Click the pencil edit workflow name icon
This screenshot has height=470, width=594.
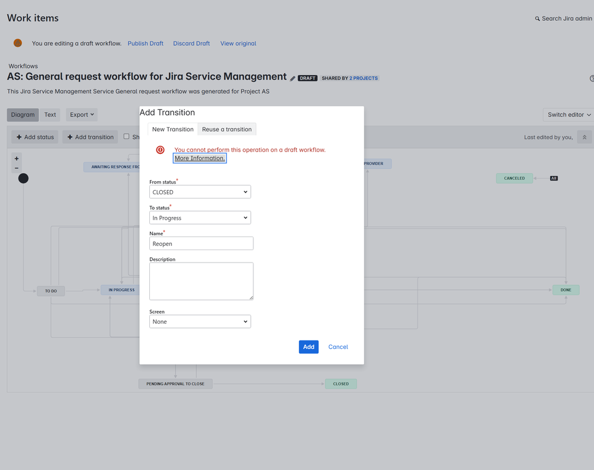293,78
